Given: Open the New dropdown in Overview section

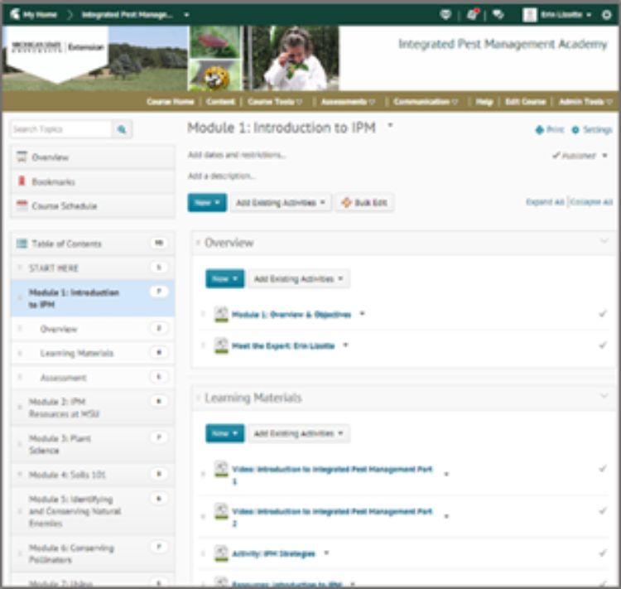Looking at the screenshot, I should click(x=224, y=279).
